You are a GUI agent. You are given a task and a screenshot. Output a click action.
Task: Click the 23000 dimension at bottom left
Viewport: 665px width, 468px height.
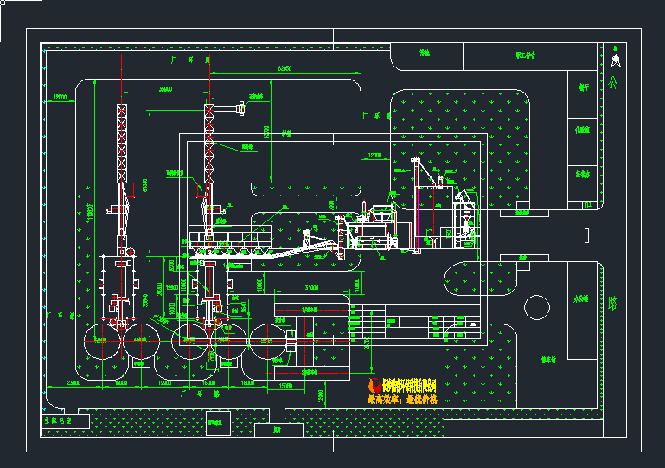(74, 381)
